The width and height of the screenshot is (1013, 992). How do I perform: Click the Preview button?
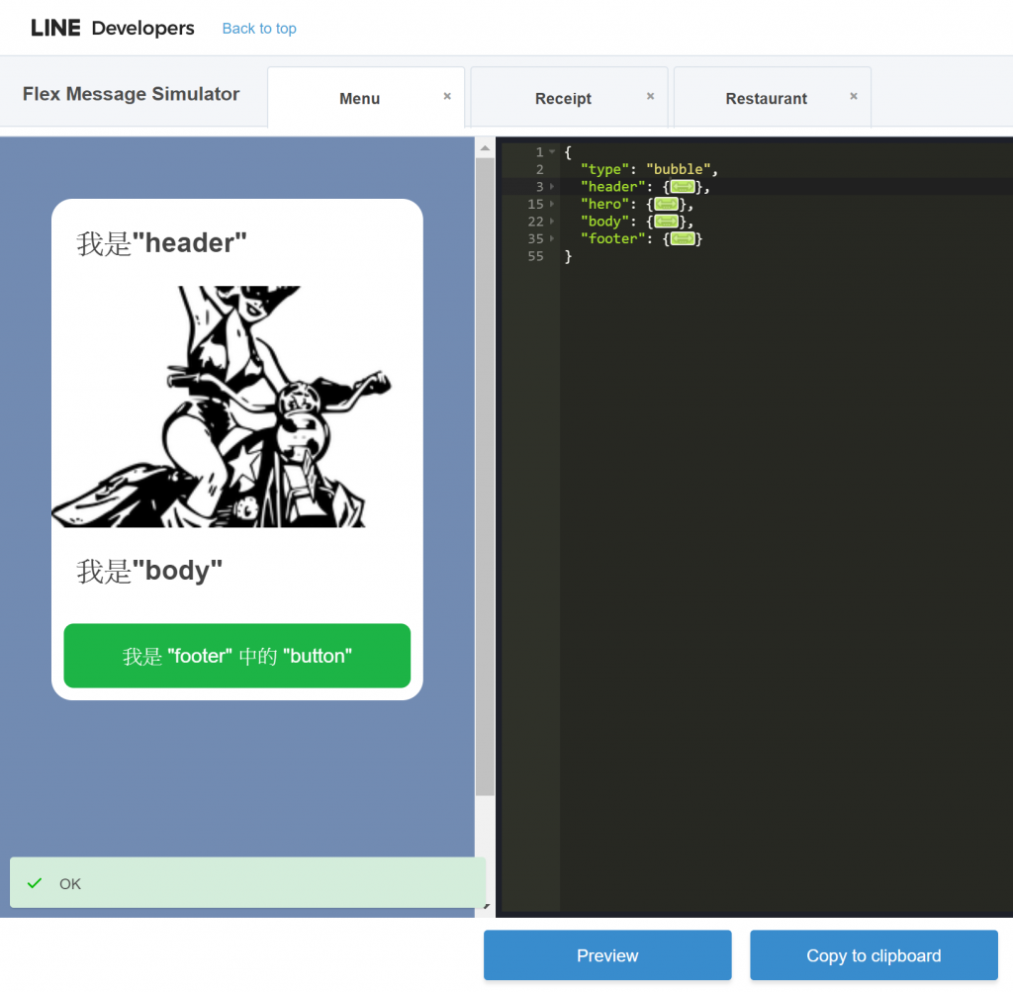[607, 955]
